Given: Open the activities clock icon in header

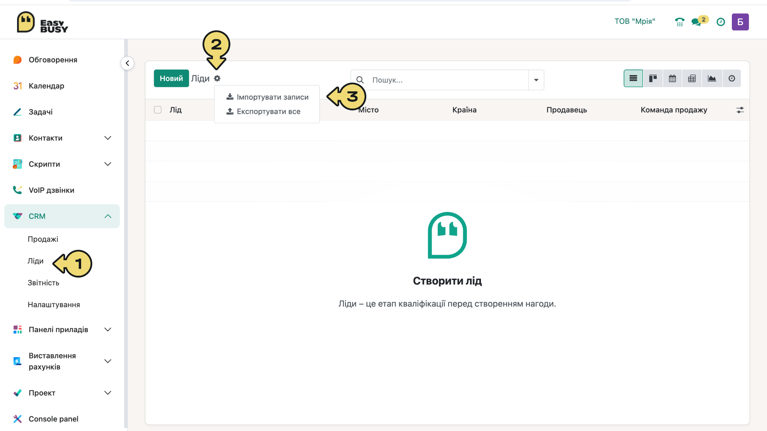Looking at the screenshot, I should [x=721, y=22].
